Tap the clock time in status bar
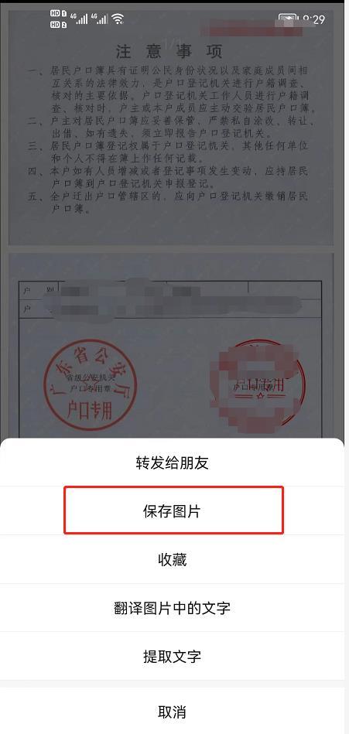This screenshot has height=734, width=349. 313,19
